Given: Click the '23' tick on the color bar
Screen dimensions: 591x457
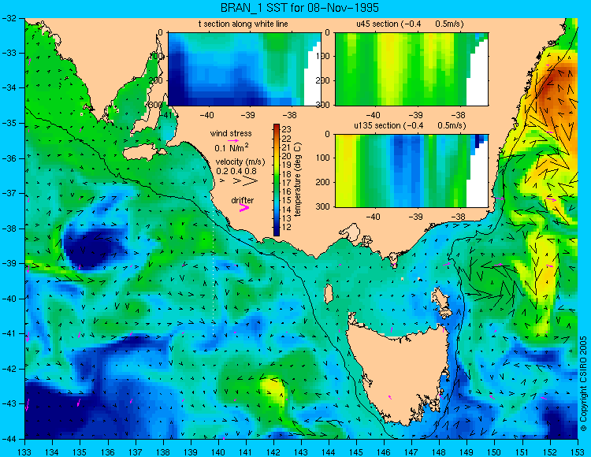Looking at the screenshot, I should coord(286,130).
